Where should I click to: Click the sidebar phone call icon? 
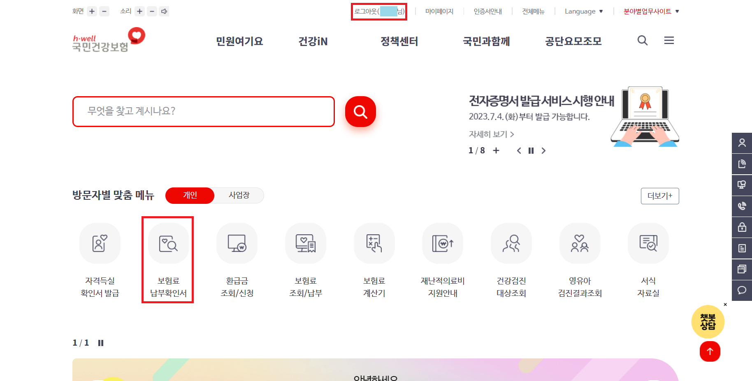click(742, 206)
